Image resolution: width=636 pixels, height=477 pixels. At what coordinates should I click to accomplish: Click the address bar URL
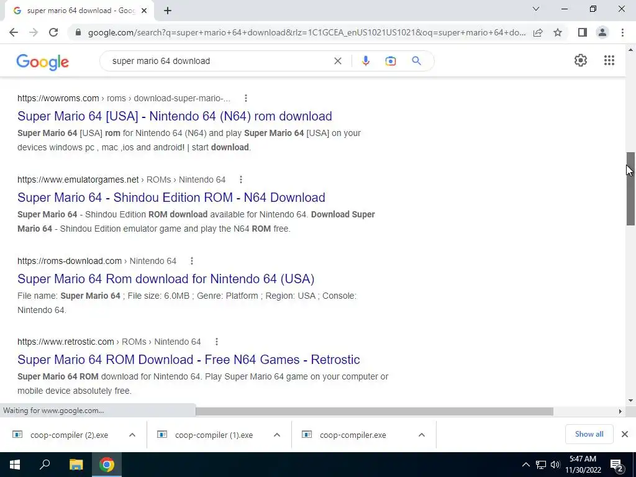click(x=307, y=32)
